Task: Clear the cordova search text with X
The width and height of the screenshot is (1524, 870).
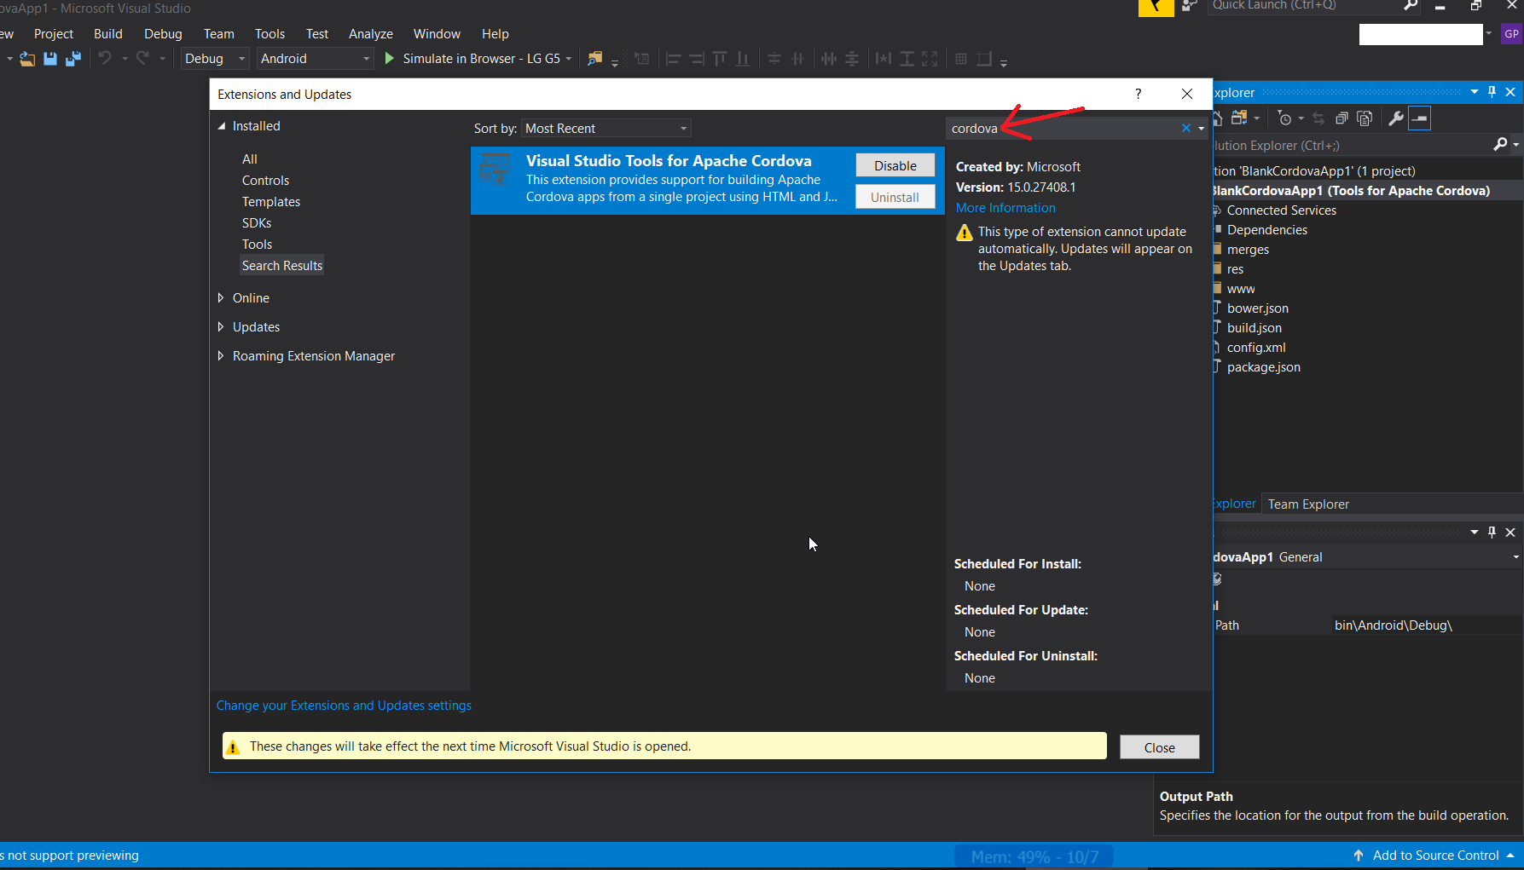Action: point(1185,128)
